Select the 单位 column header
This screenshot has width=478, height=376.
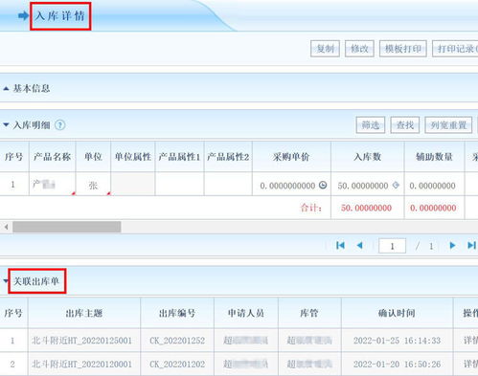click(93, 157)
